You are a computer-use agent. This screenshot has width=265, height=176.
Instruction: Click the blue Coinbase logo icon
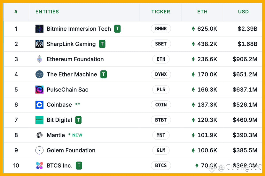pos(39,105)
